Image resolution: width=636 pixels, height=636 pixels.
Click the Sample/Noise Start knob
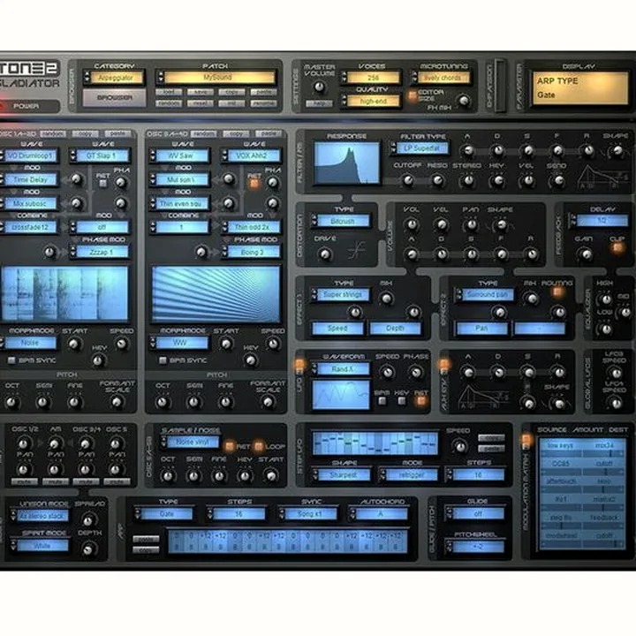click(270, 475)
